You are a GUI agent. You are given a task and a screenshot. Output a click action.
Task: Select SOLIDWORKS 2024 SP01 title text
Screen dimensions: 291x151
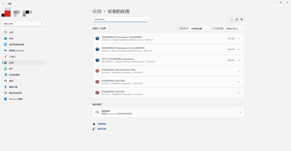click(113, 92)
